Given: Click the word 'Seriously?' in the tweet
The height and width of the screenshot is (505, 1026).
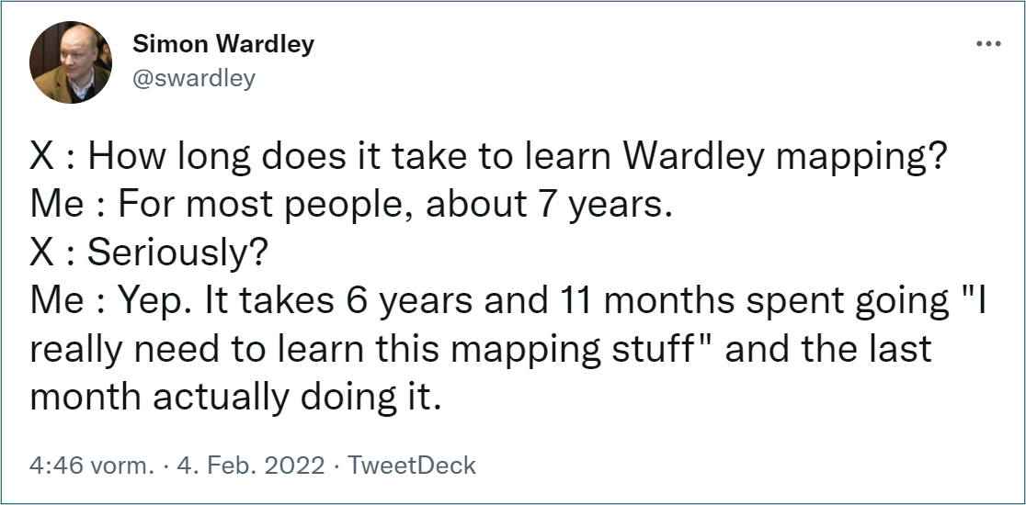Looking at the screenshot, I should [x=178, y=252].
